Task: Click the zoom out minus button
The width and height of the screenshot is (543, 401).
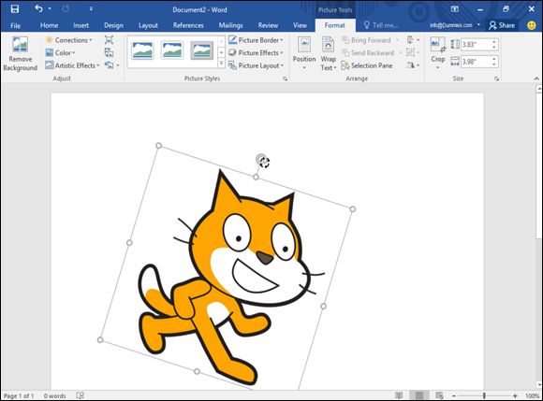Action: pos(454,395)
